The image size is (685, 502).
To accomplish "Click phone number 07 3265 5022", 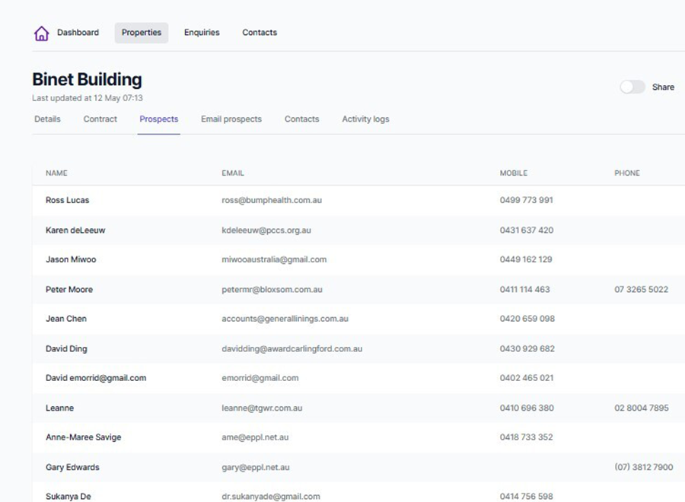I will [x=641, y=290].
